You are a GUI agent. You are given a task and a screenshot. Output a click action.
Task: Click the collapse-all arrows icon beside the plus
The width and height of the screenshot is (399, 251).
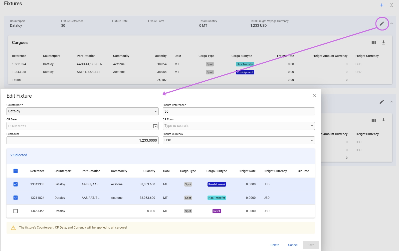click(x=391, y=5)
